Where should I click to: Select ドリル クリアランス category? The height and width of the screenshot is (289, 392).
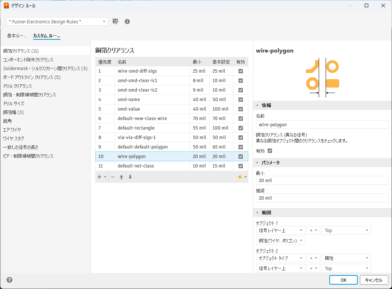coord(45,86)
